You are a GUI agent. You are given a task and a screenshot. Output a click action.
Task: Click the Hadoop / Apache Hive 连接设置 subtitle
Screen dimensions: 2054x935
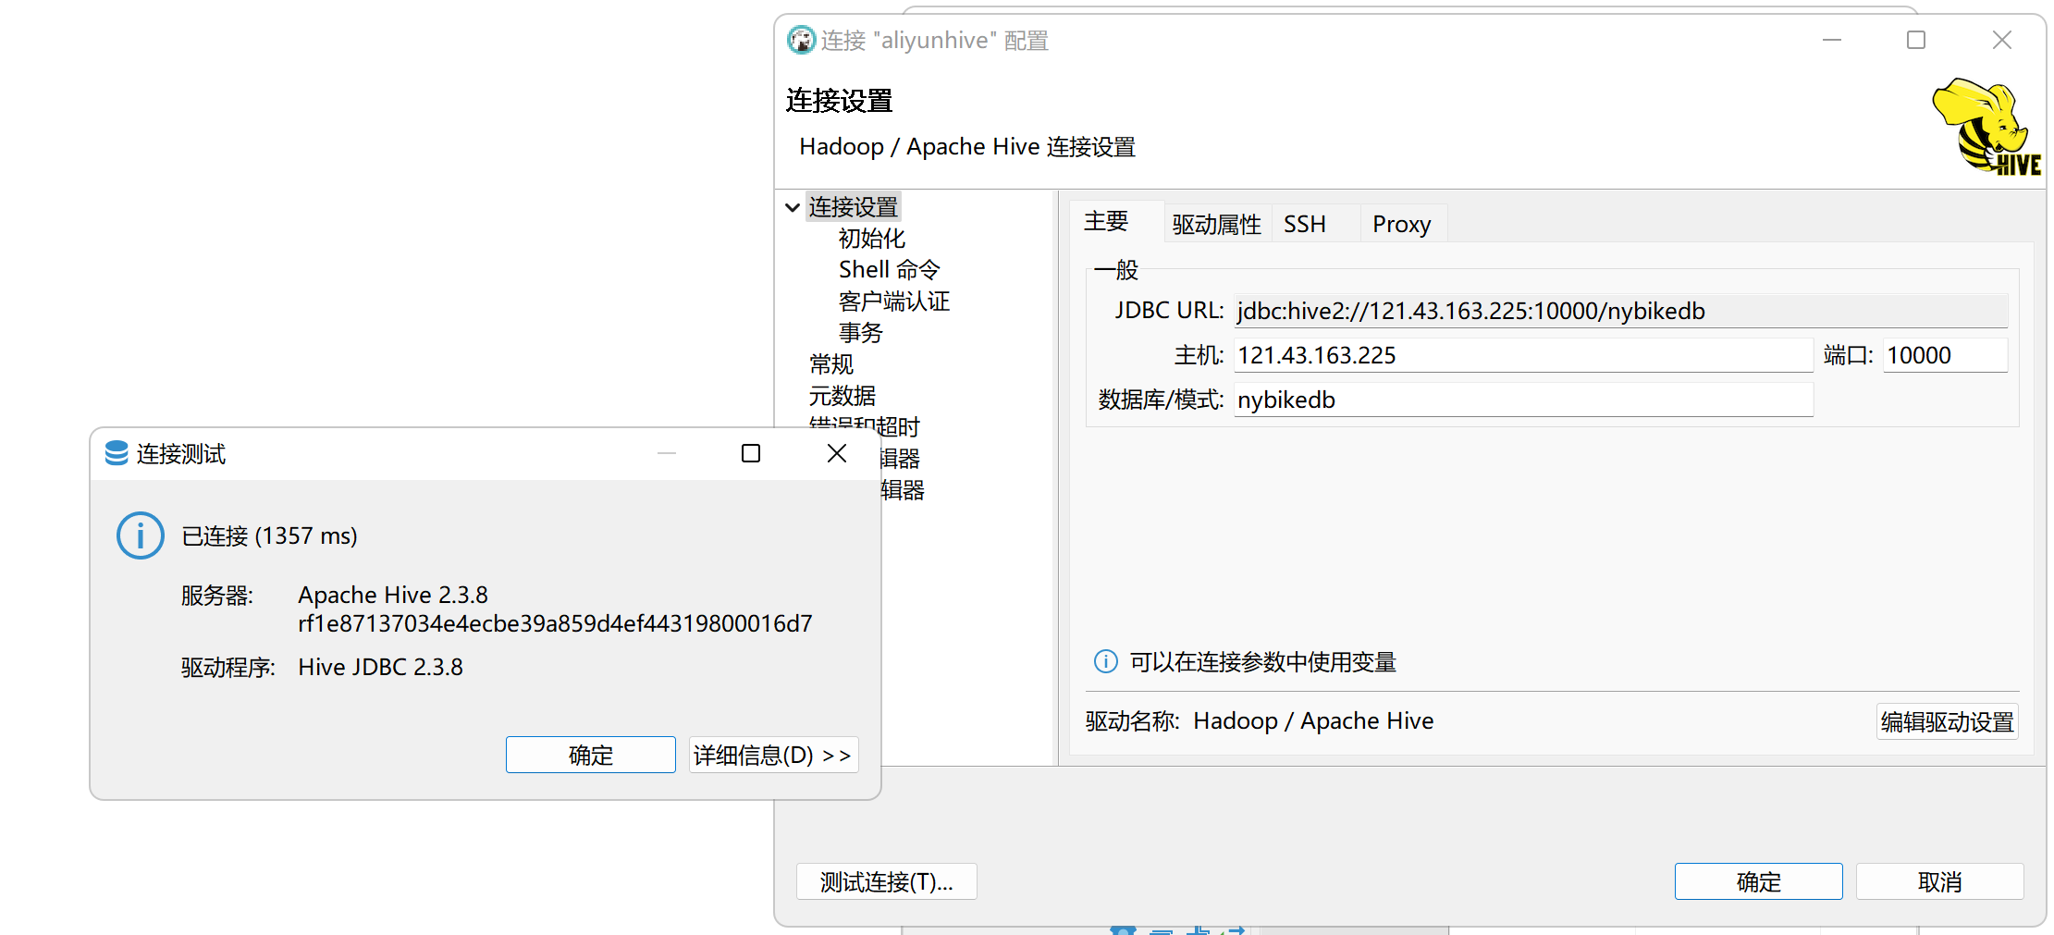point(967,147)
